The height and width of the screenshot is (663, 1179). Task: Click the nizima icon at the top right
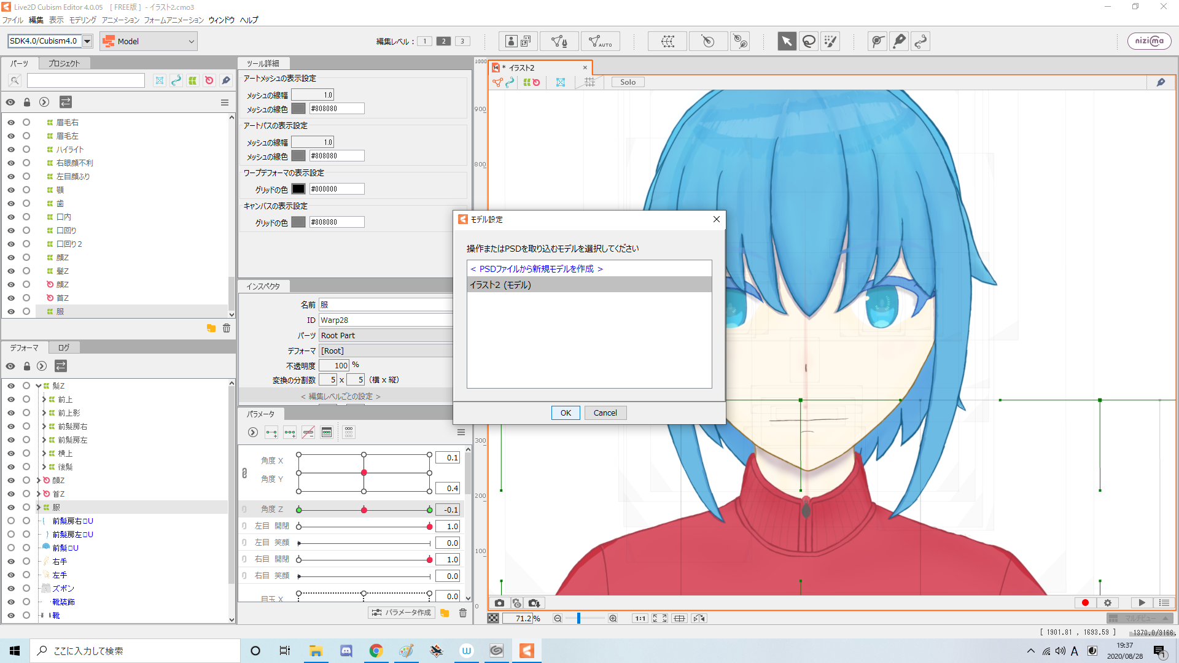pyautogui.click(x=1149, y=41)
